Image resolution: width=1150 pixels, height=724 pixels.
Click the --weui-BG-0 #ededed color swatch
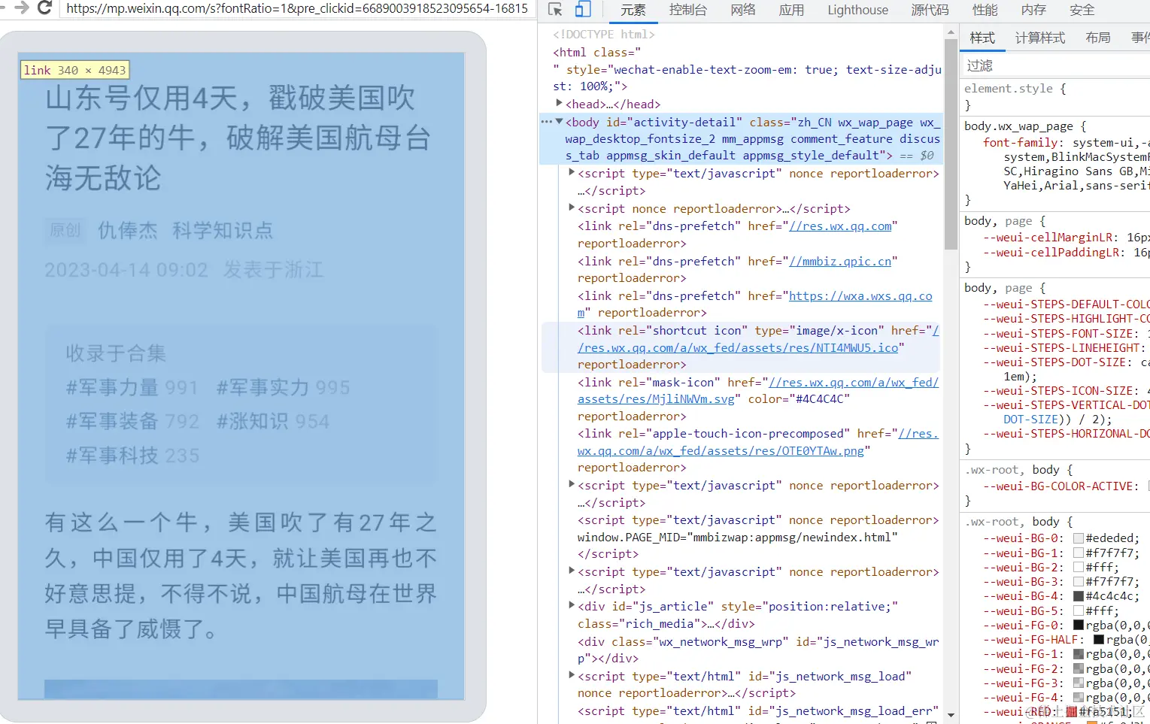pos(1079,538)
